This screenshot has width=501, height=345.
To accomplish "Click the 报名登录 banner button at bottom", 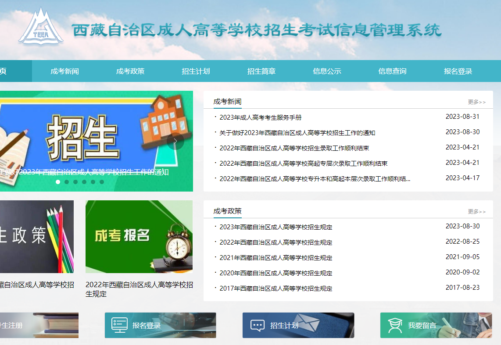I will point(161,325).
